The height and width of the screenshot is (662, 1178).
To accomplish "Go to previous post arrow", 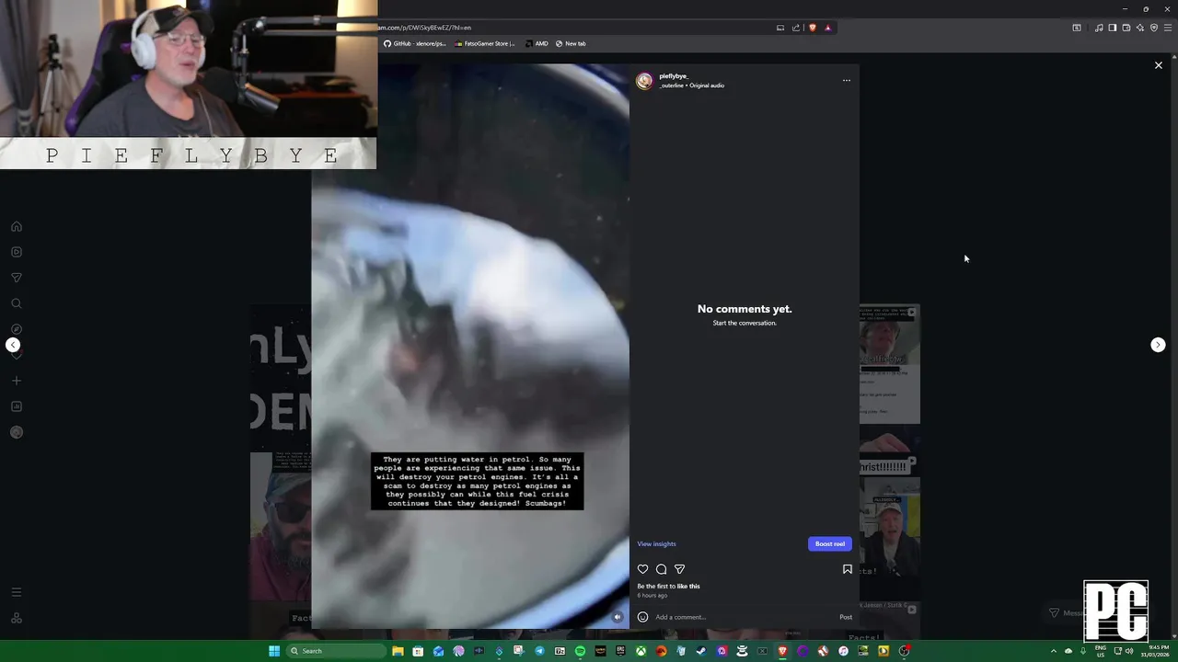I will click(13, 345).
